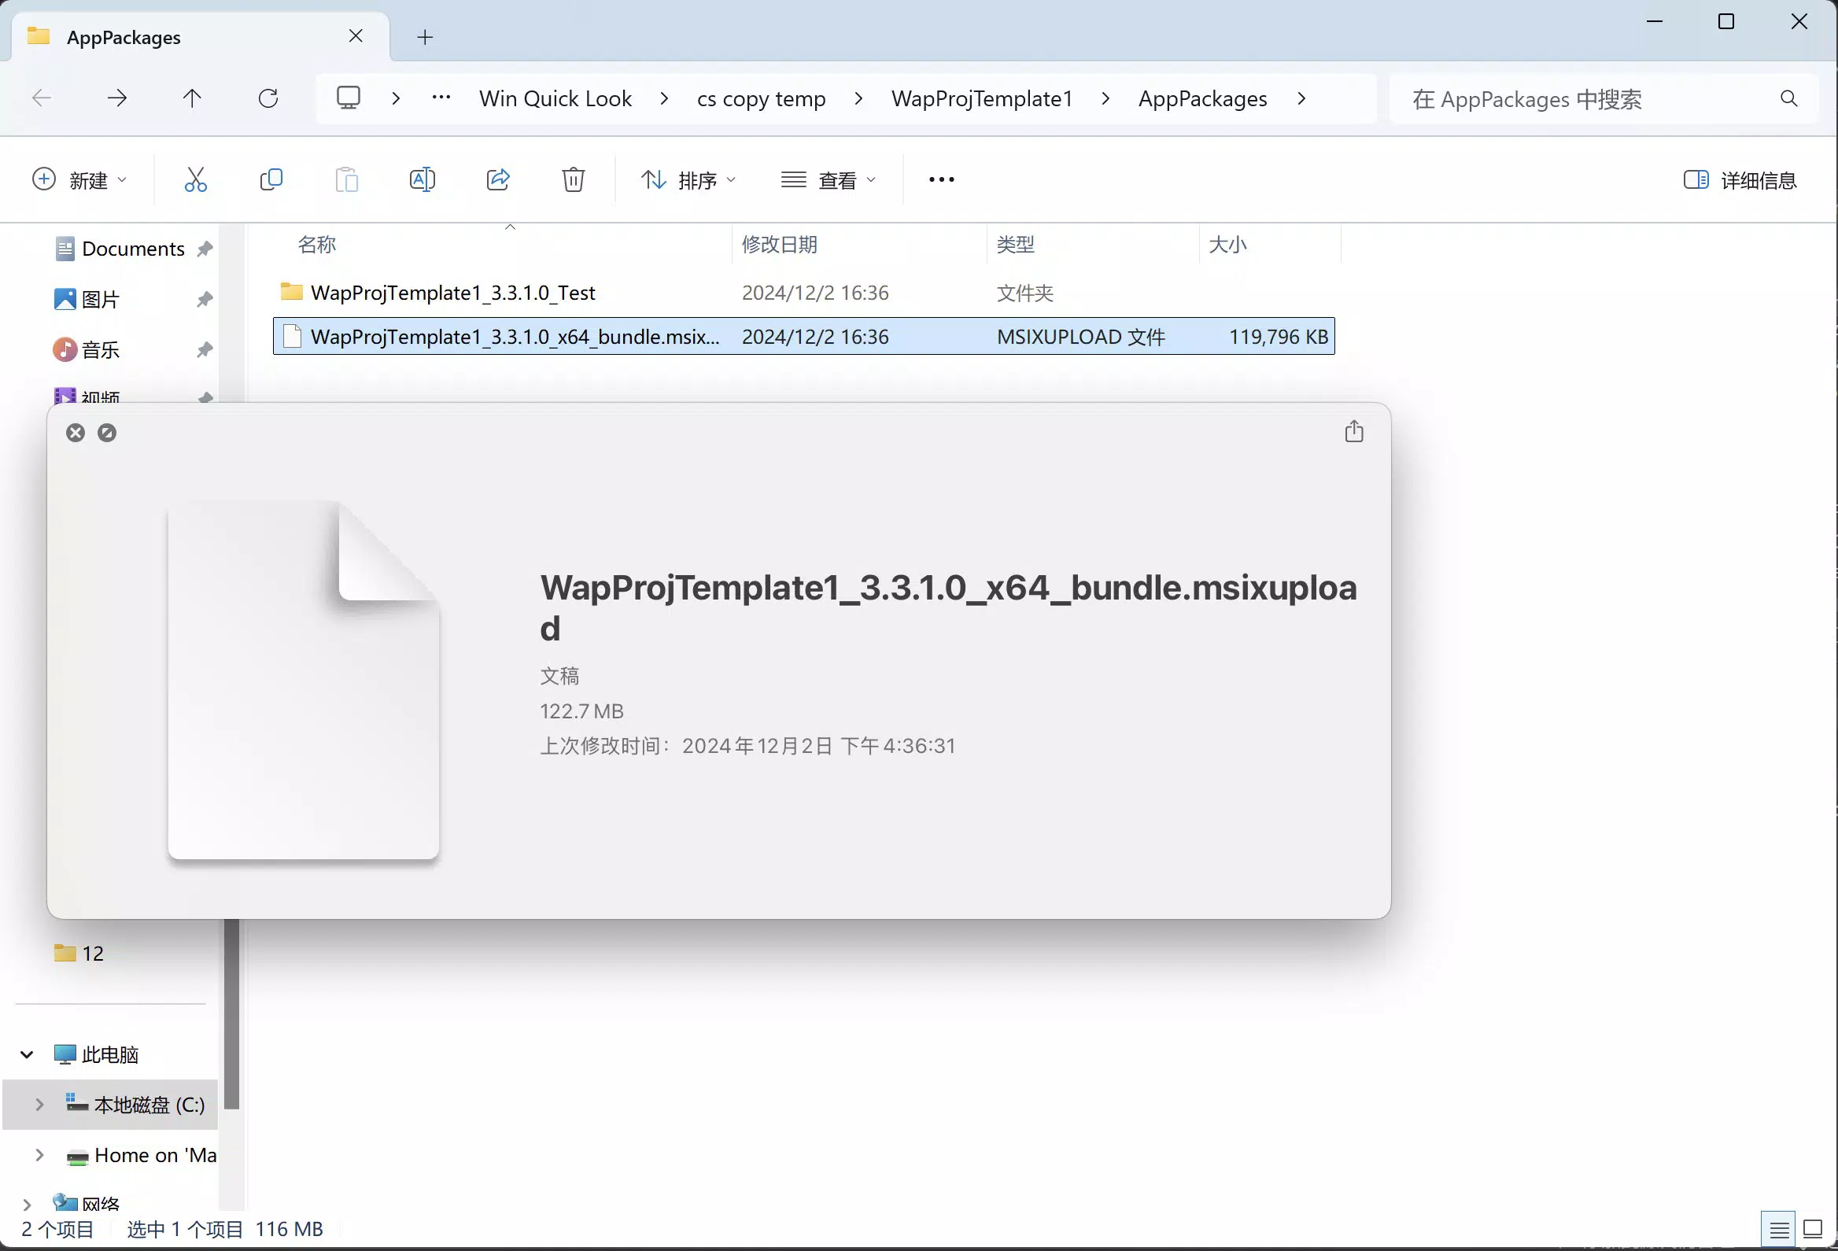Open 音乐 in sidebar
The width and height of the screenshot is (1838, 1251).
(x=101, y=349)
